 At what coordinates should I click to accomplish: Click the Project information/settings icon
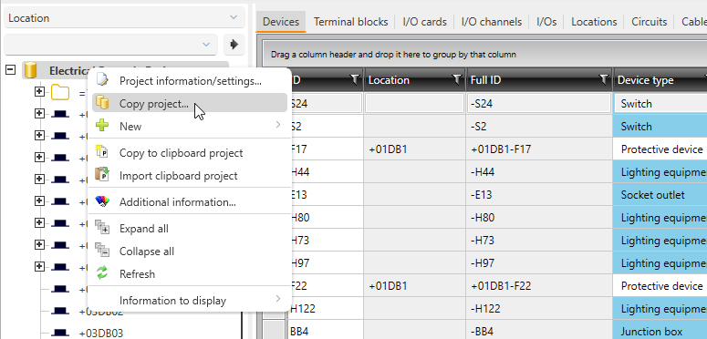pyautogui.click(x=102, y=80)
